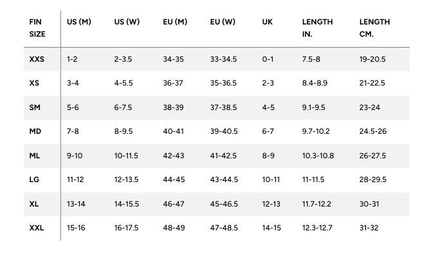Select the XS fin size row label
The image size is (434, 260).
click(x=35, y=84)
